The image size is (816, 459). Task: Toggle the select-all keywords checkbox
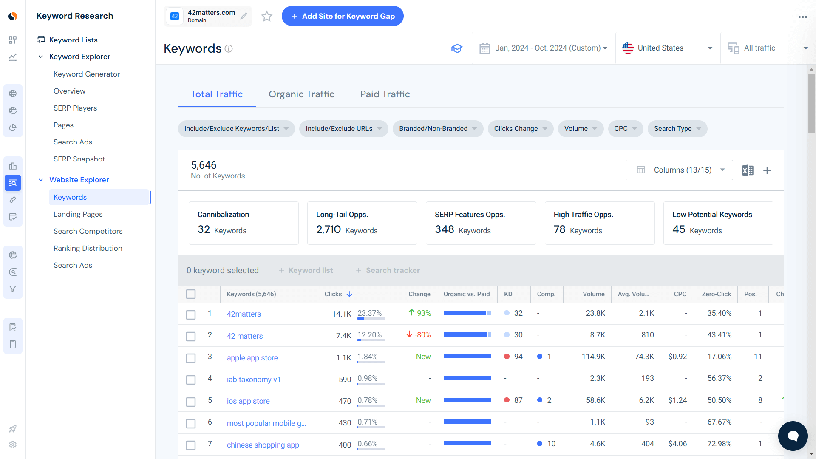coord(191,294)
